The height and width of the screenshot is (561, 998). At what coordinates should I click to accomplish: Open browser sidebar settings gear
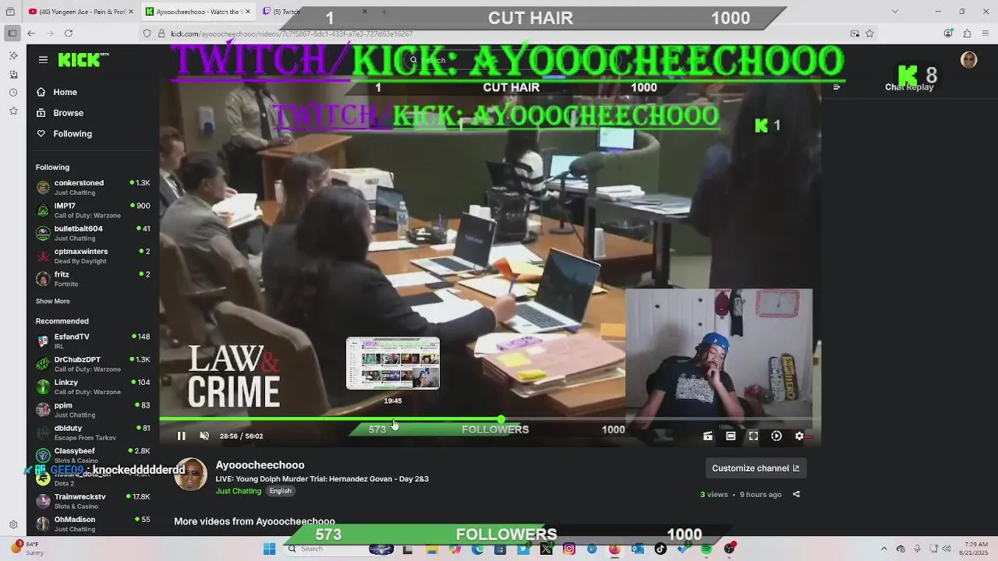tap(13, 525)
